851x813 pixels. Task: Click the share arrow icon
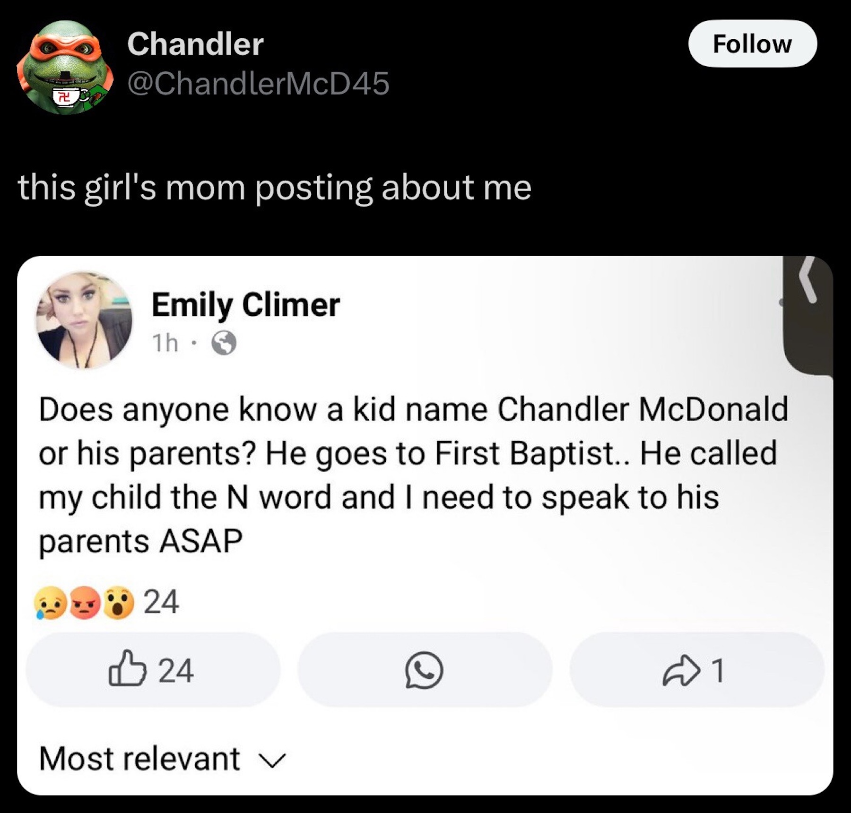click(681, 670)
